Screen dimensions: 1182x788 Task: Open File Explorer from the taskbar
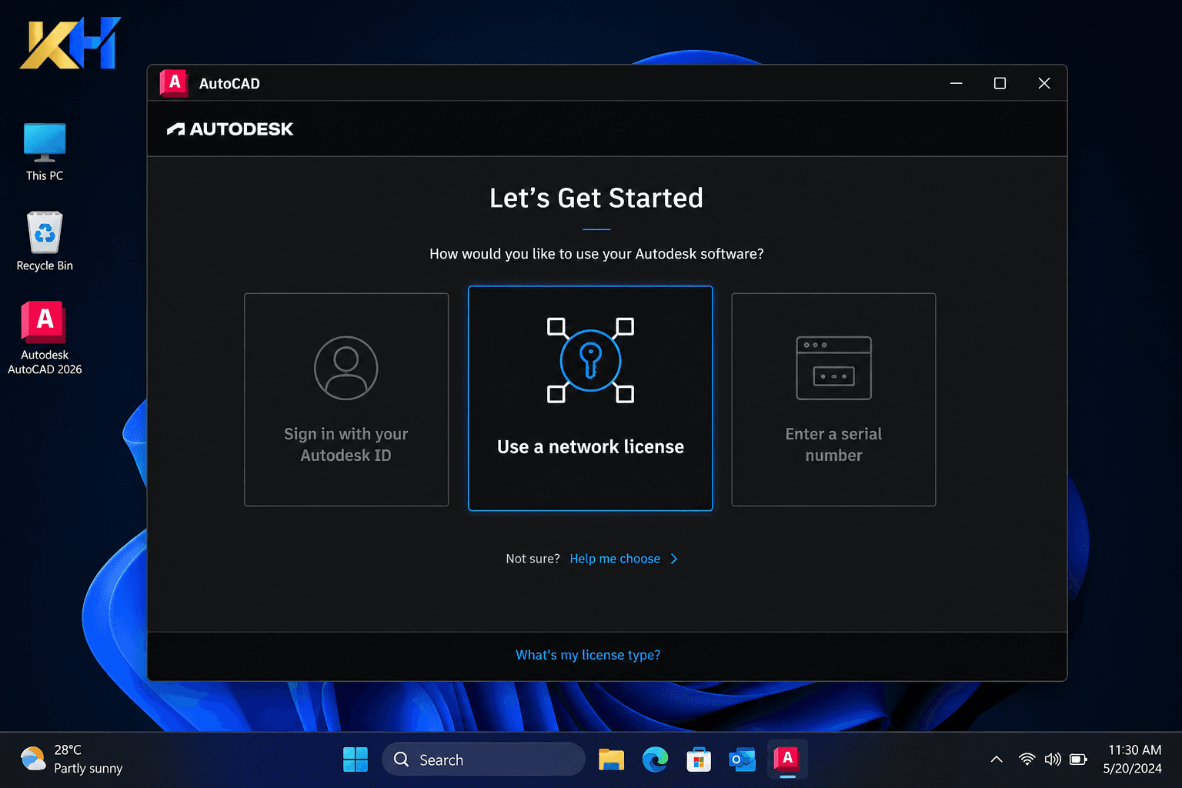click(x=612, y=760)
